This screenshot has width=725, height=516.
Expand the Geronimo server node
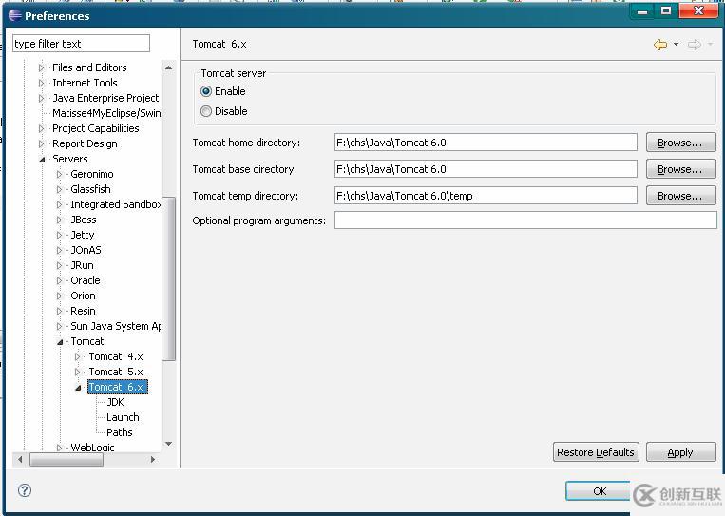point(59,174)
